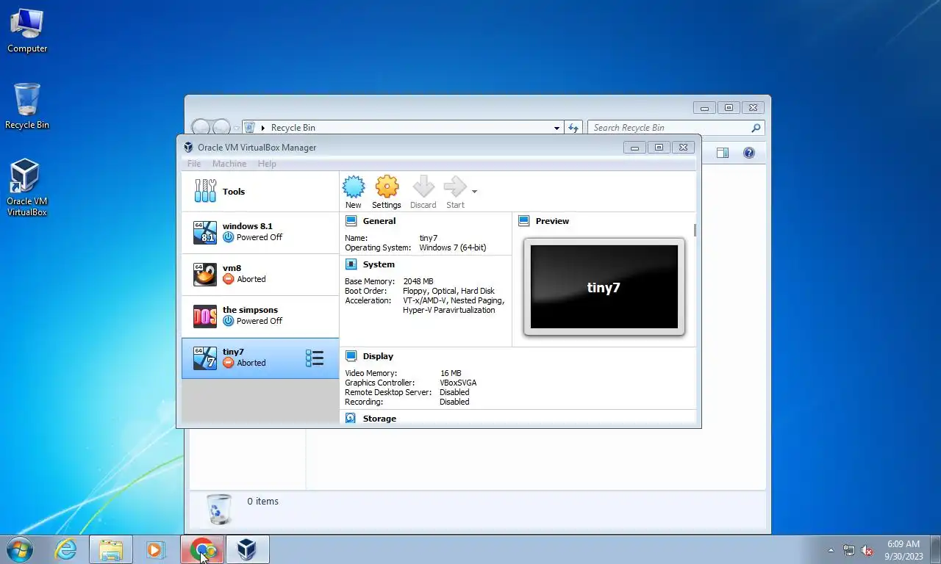Click the Recycle Bin preview pane icon
Image resolution: width=941 pixels, height=564 pixels.
coord(723,153)
